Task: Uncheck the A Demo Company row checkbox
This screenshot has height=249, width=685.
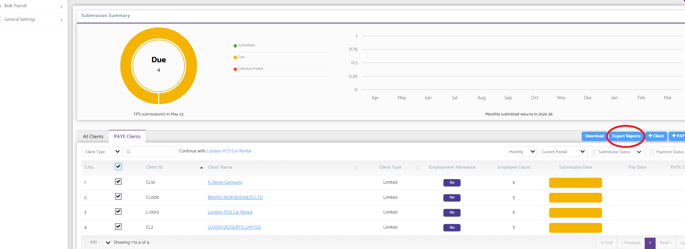Action: tap(118, 181)
